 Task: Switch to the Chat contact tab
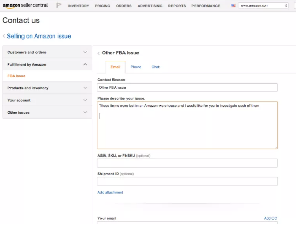(x=155, y=67)
